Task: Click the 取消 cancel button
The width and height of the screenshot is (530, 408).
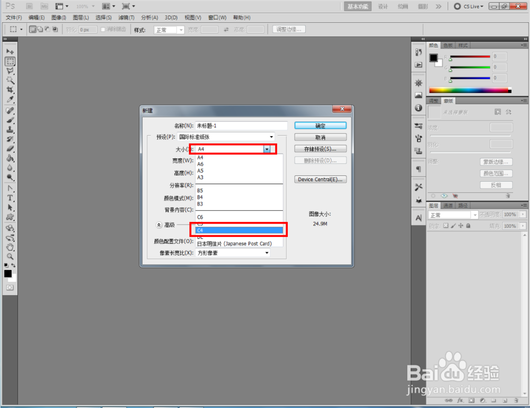Action: [321, 137]
